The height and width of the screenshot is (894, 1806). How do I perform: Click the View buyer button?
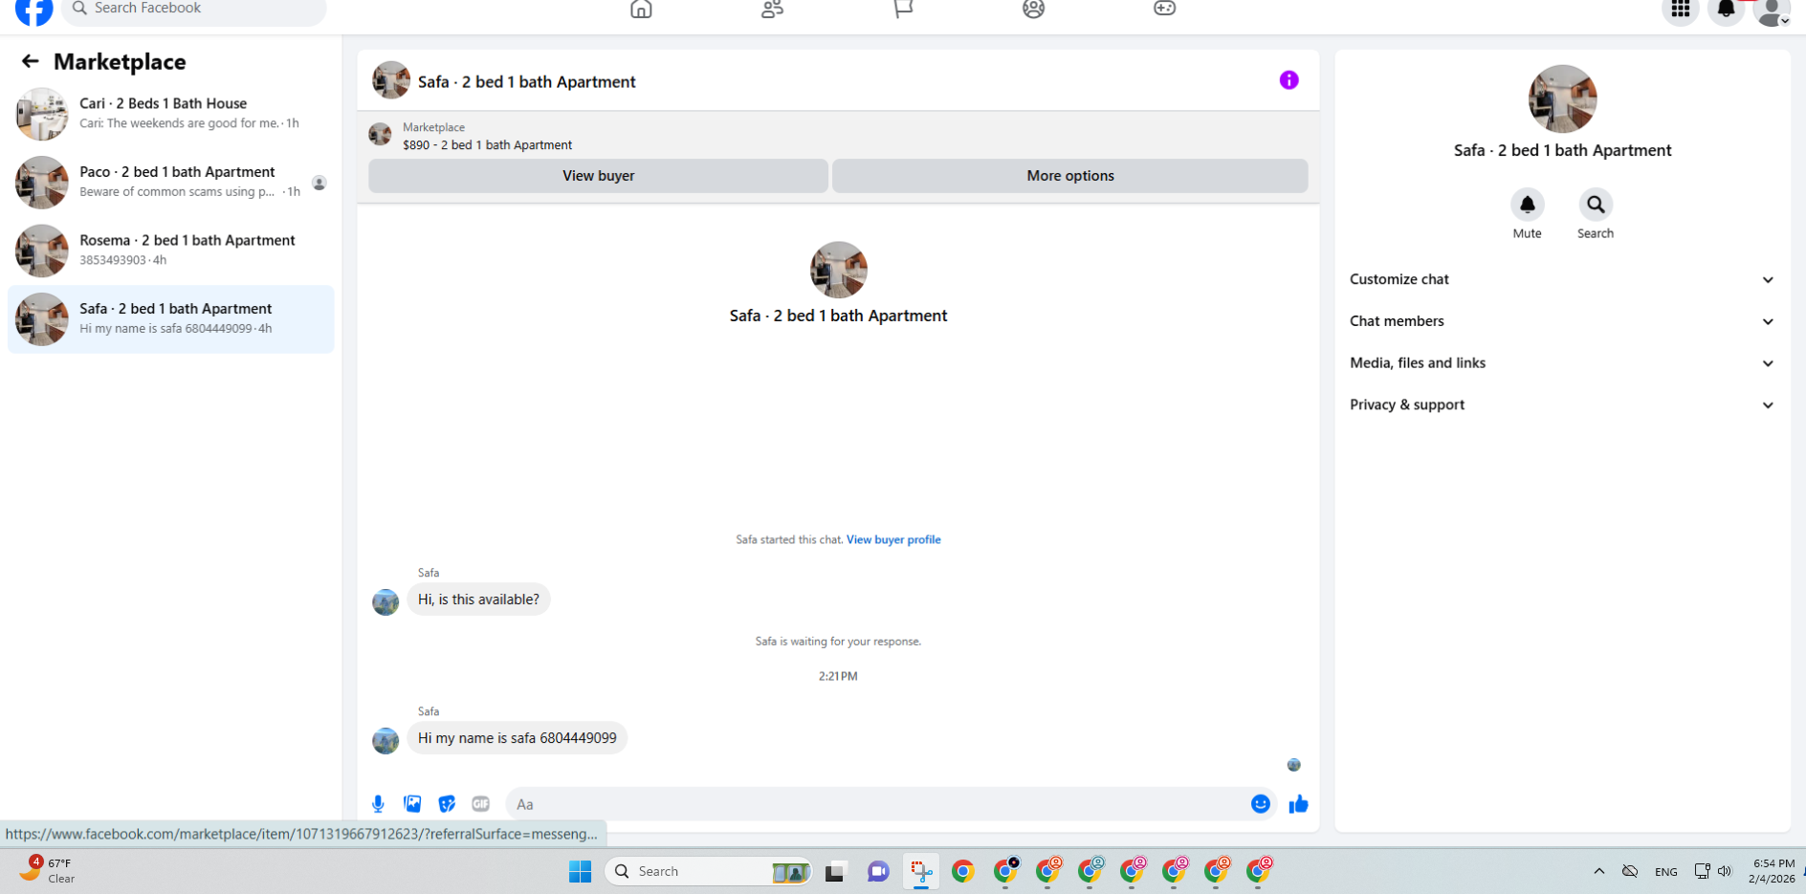[x=598, y=176]
